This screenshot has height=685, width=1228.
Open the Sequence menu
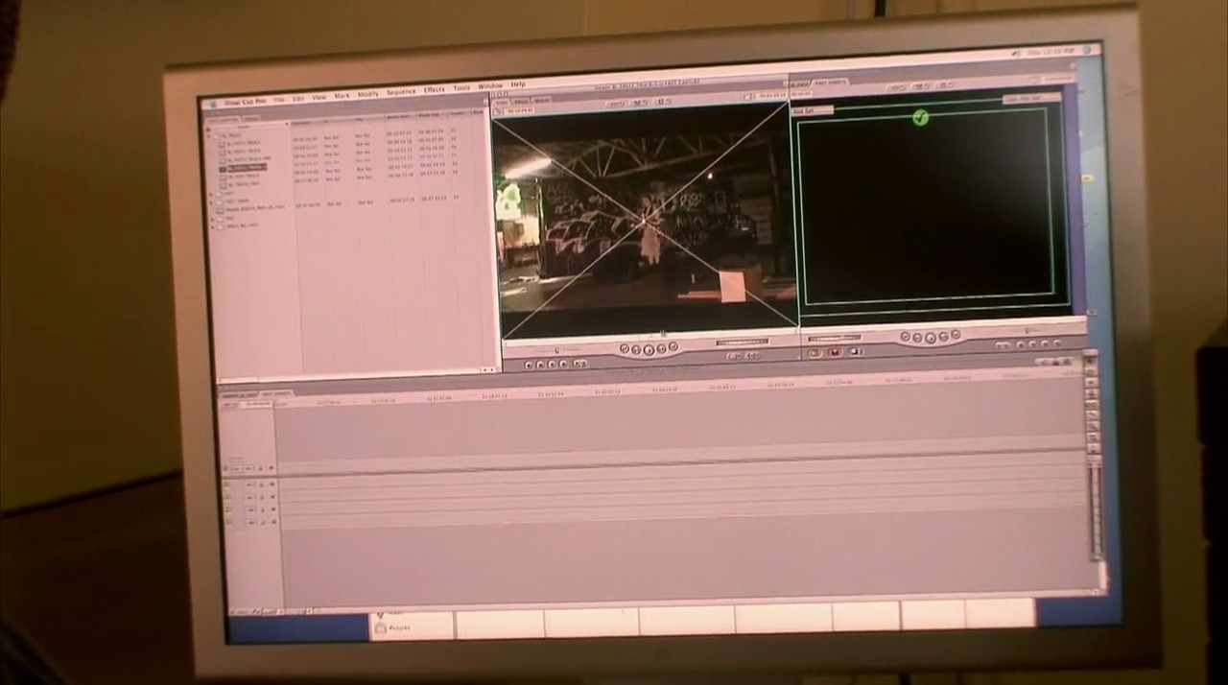[x=401, y=92]
